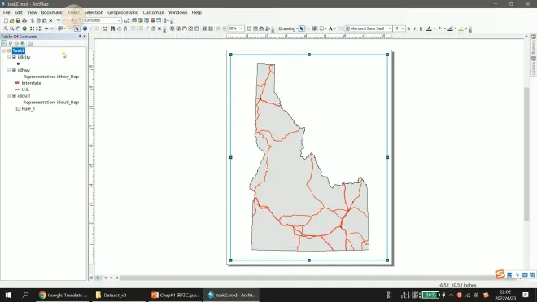This screenshot has height=302, width=537.
Task: Select the Zoom In tool
Action: pos(6,28)
